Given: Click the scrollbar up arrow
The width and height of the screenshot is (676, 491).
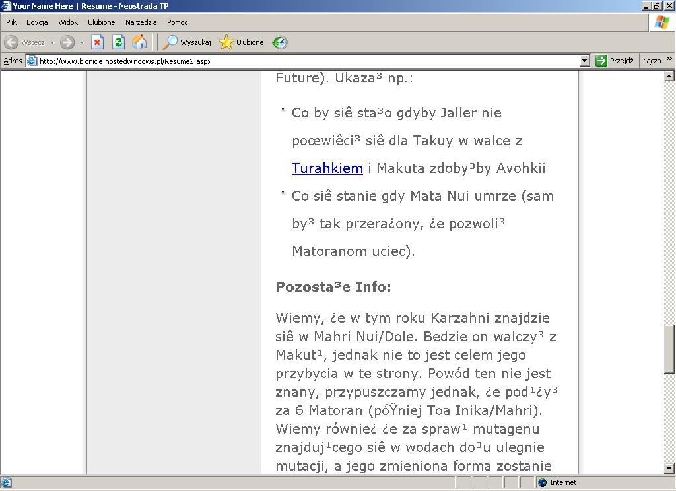Looking at the screenshot, I should click(x=669, y=77).
